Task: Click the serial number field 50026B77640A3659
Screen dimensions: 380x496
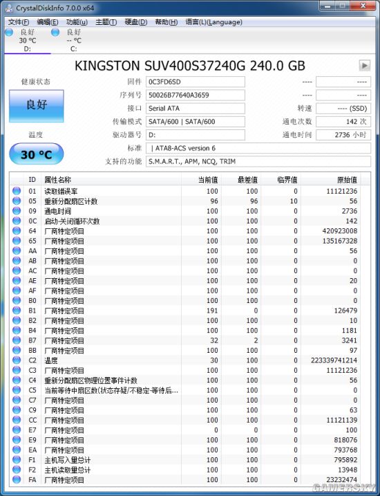Action: tap(196, 95)
